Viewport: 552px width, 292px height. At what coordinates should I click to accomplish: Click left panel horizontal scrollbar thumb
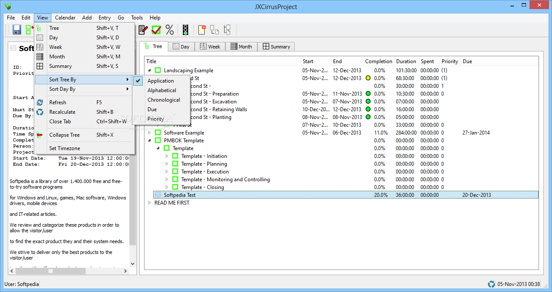click(51, 271)
